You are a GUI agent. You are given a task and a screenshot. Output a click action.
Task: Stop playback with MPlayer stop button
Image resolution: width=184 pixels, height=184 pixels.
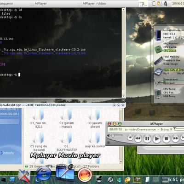pyautogui.click(x=166, y=138)
